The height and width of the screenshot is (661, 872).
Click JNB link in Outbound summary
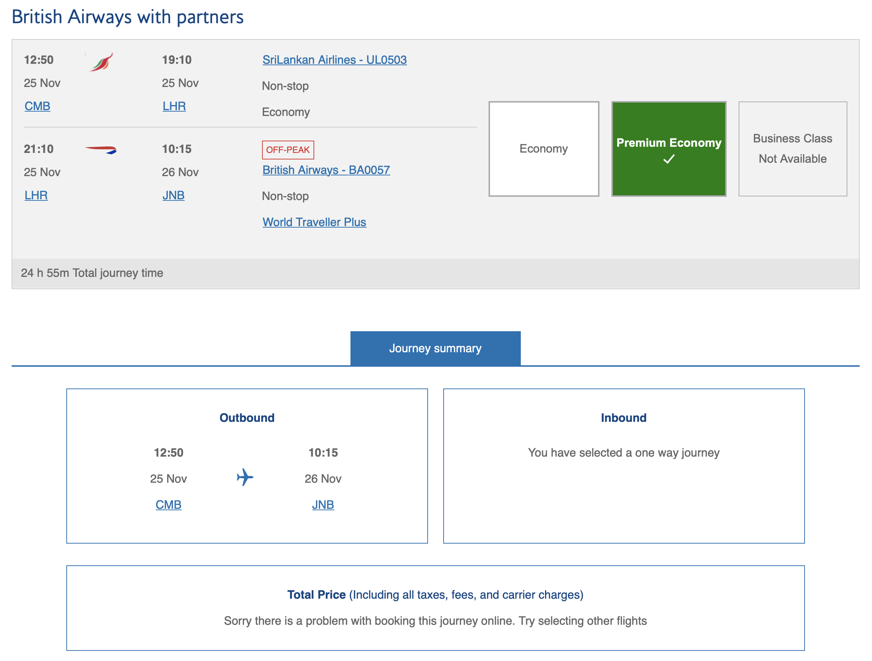323,504
